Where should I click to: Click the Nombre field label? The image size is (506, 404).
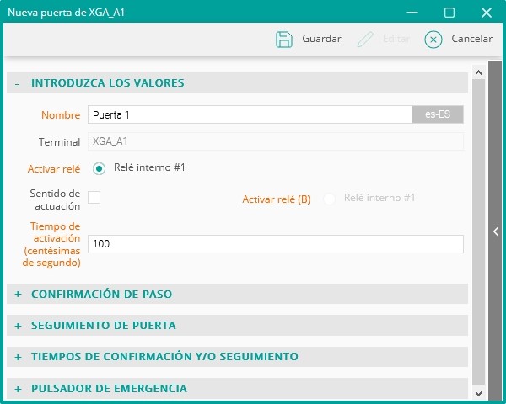[x=61, y=115]
